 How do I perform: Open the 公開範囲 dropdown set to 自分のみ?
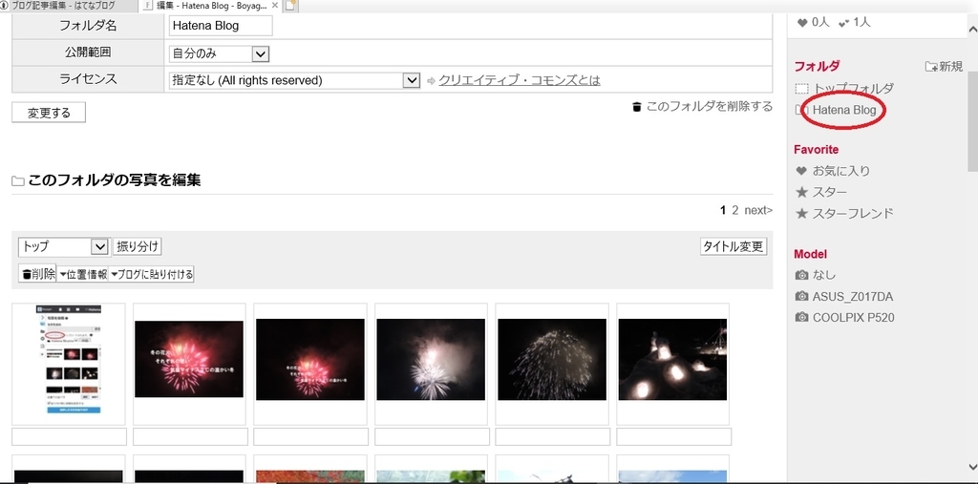219,53
